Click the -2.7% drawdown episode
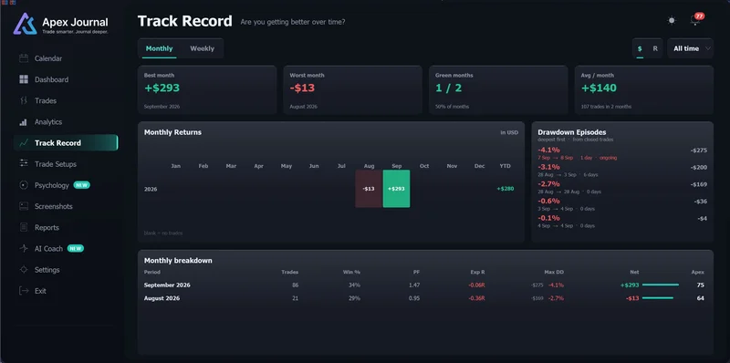 (x=622, y=187)
